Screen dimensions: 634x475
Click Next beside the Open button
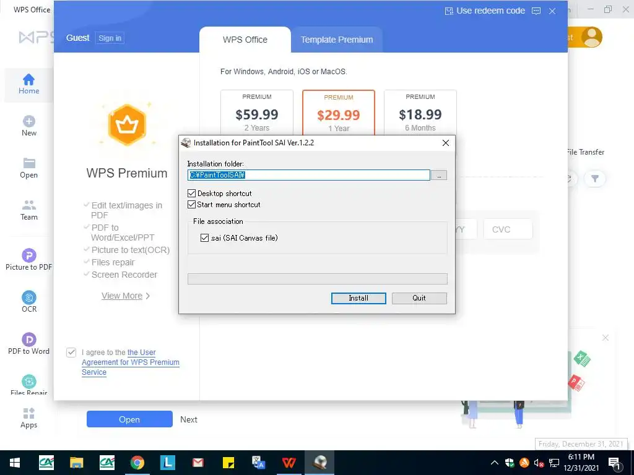189,420
